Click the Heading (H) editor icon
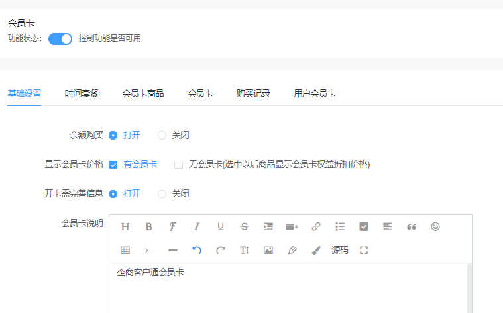 [125, 227]
